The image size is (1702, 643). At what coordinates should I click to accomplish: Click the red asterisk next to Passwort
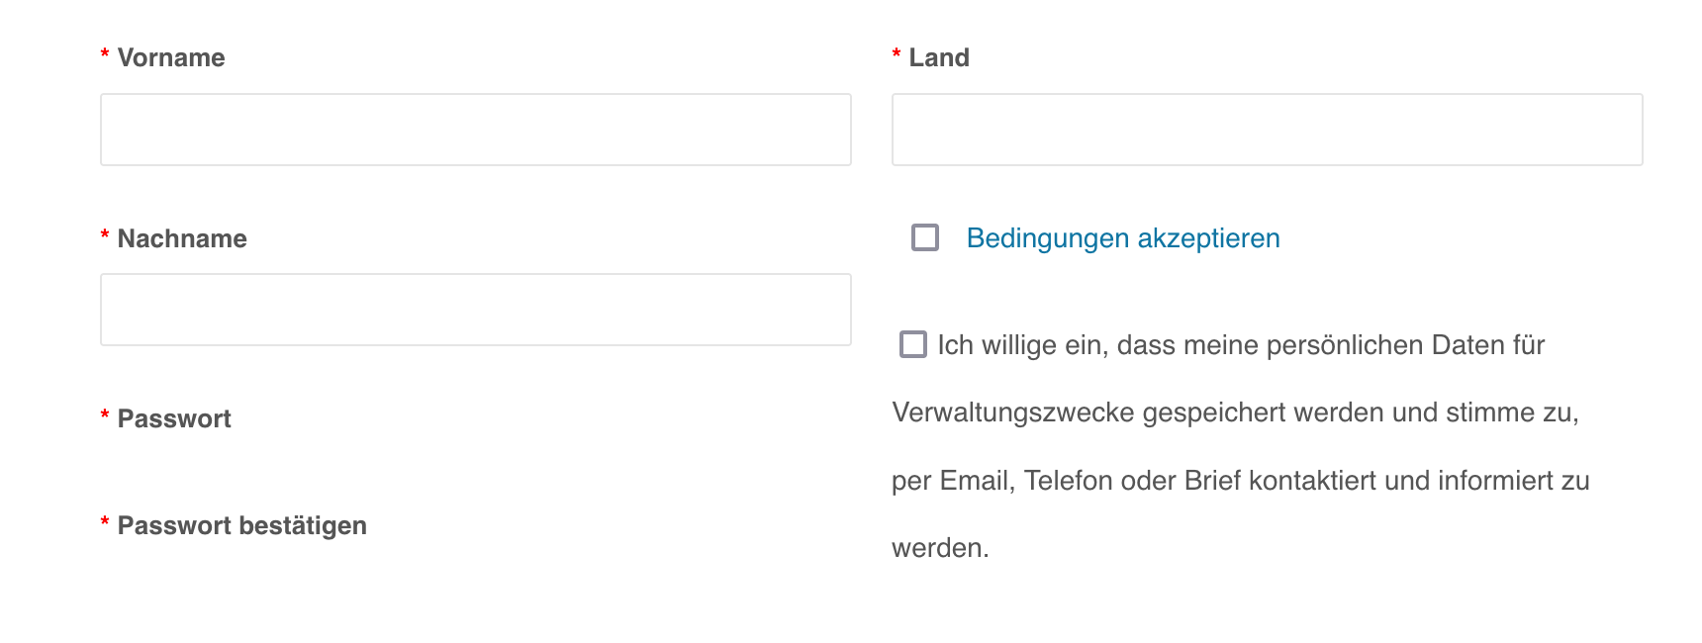[105, 415]
